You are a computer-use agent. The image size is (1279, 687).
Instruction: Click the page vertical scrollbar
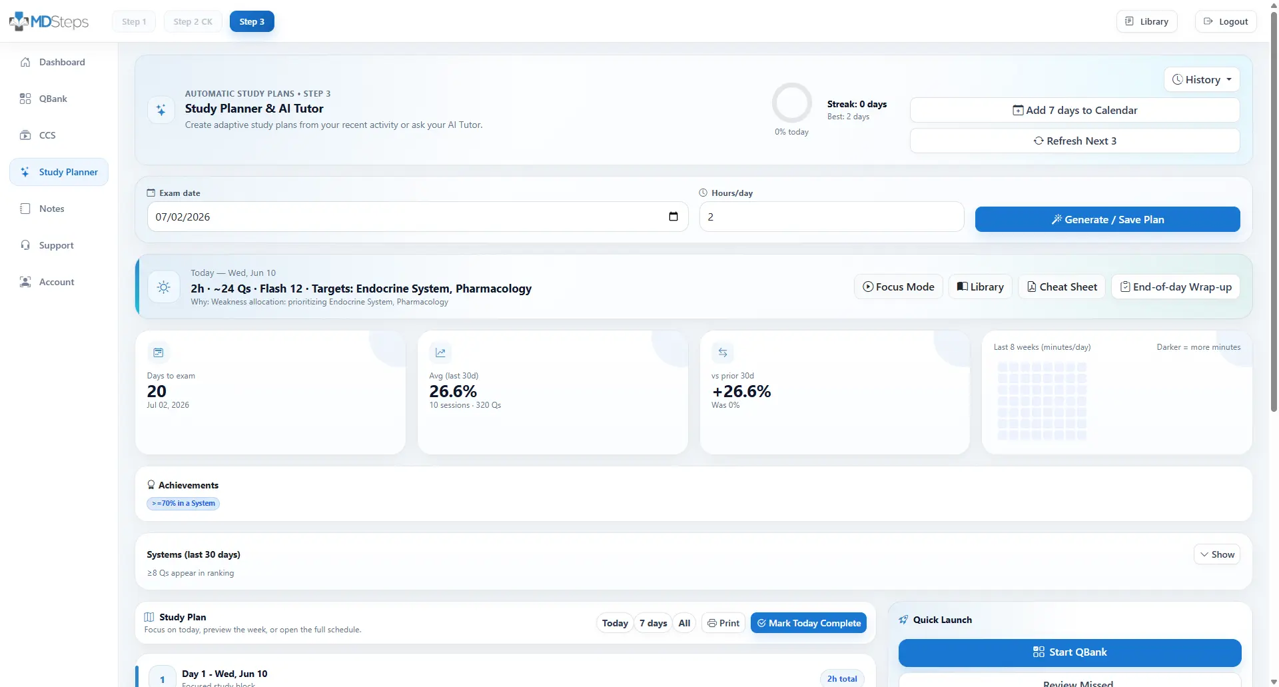point(1274,213)
